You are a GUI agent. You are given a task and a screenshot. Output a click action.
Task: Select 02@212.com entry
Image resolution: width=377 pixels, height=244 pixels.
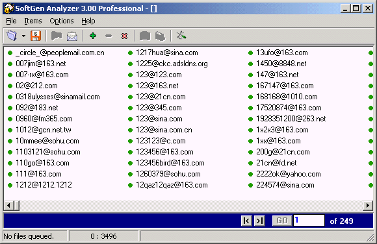(x=36, y=86)
